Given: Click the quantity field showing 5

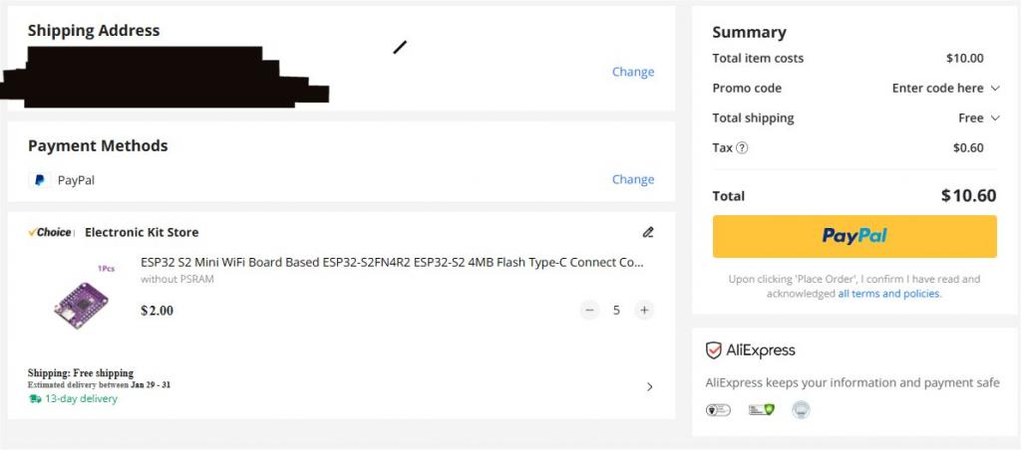Looking at the screenshot, I should [x=616, y=310].
